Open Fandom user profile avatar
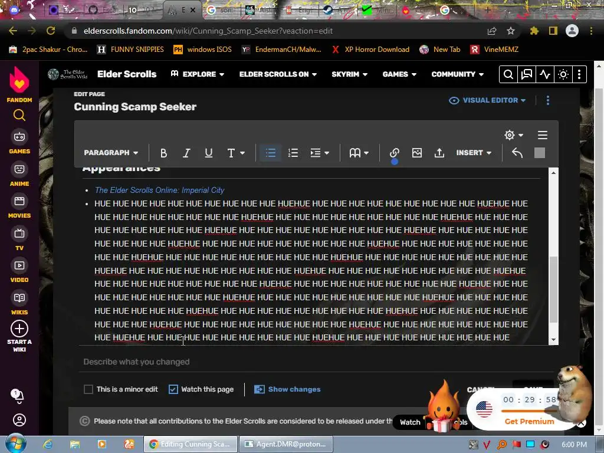 (19, 420)
